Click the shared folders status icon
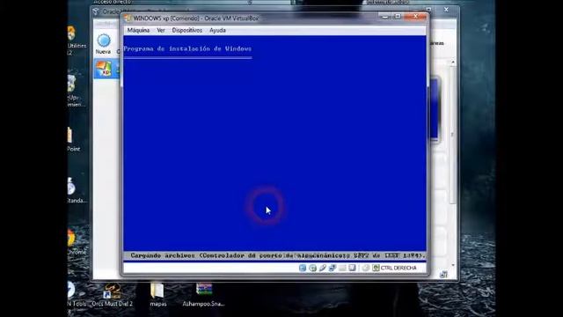 pos(342,268)
